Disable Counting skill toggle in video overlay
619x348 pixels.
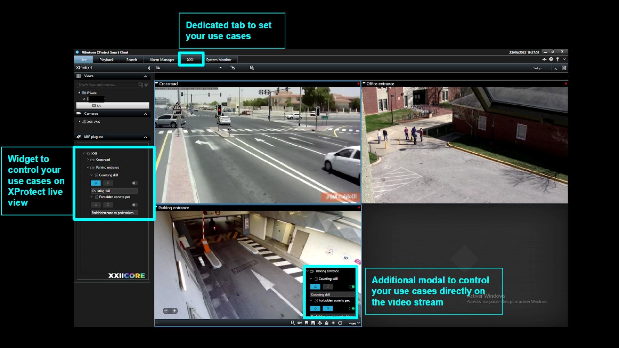[x=352, y=287]
